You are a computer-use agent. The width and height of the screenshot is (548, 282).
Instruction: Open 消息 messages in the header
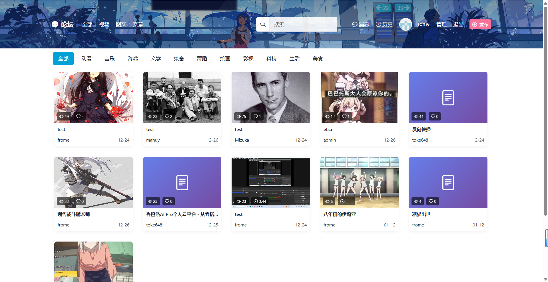pyautogui.click(x=361, y=24)
